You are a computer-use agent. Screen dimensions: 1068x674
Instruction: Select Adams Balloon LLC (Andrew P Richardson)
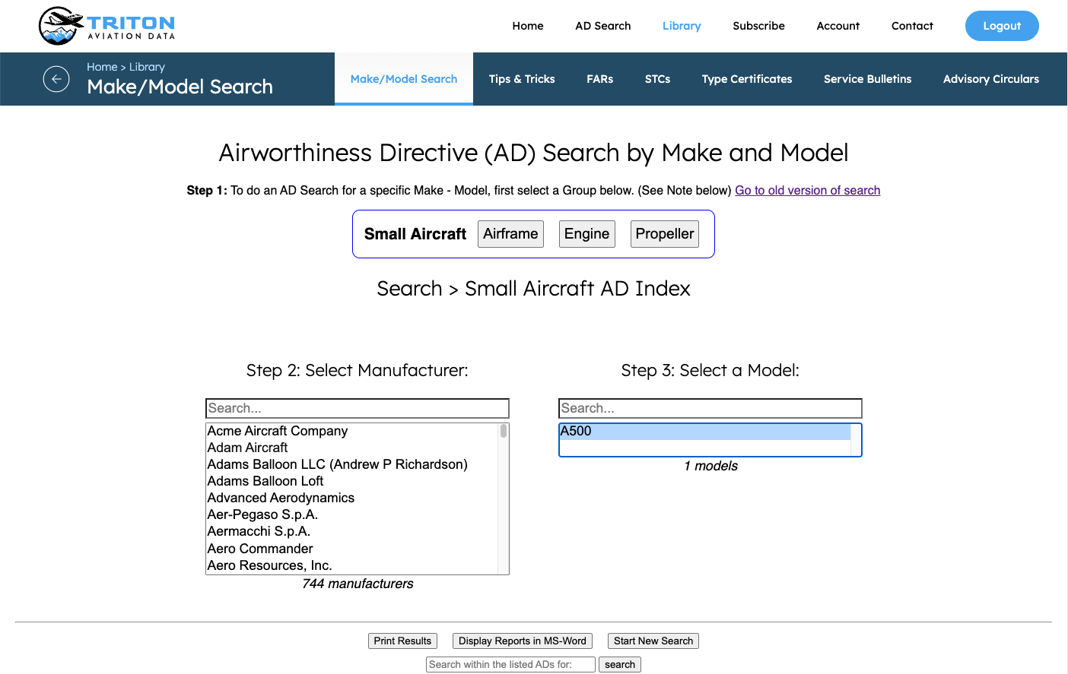[352, 464]
